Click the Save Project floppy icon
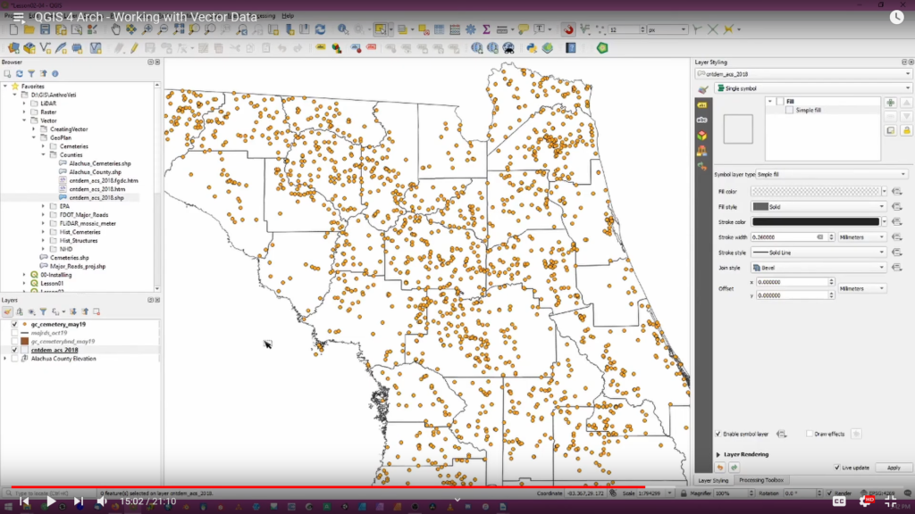Viewport: 915px width, 514px height. point(45,29)
